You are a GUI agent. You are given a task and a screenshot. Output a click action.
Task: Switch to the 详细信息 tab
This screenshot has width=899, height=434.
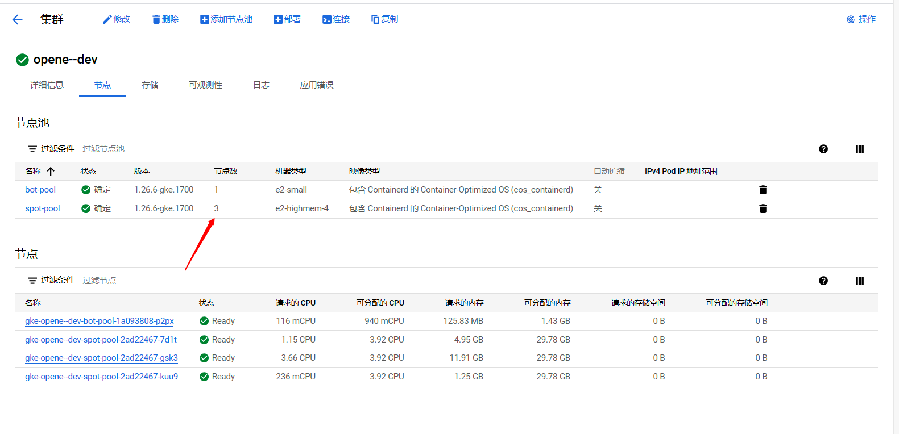point(47,85)
